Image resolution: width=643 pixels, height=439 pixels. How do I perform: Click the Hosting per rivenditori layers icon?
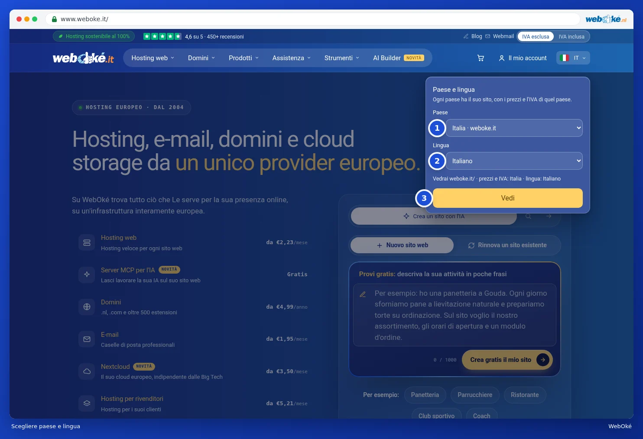pos(87,403)
